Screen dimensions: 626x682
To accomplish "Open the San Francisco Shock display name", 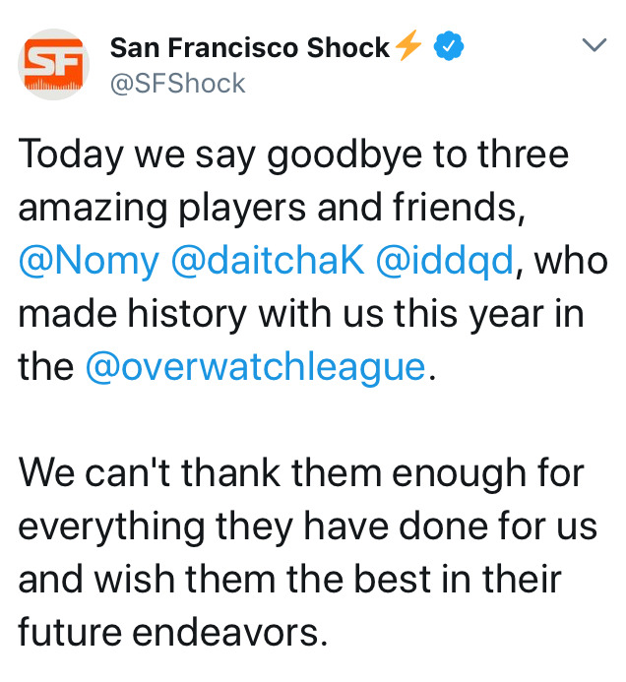I will pos(249,46).
